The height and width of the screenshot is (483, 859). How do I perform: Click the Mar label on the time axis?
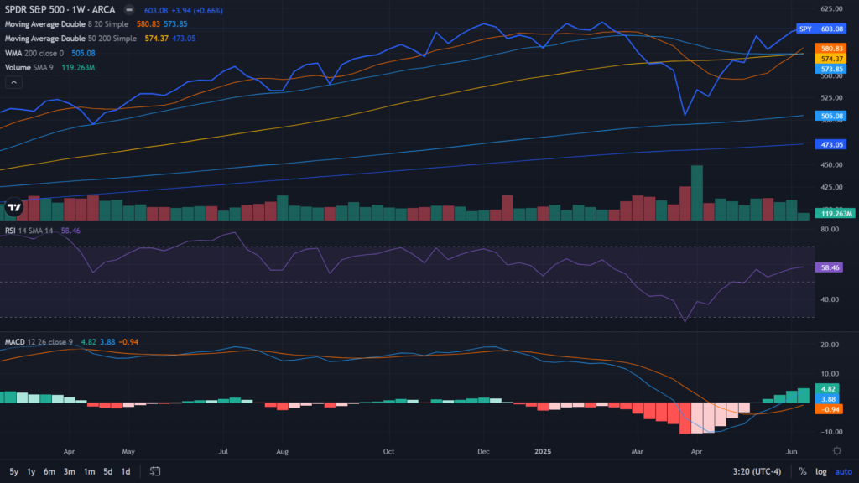(638, 452)
